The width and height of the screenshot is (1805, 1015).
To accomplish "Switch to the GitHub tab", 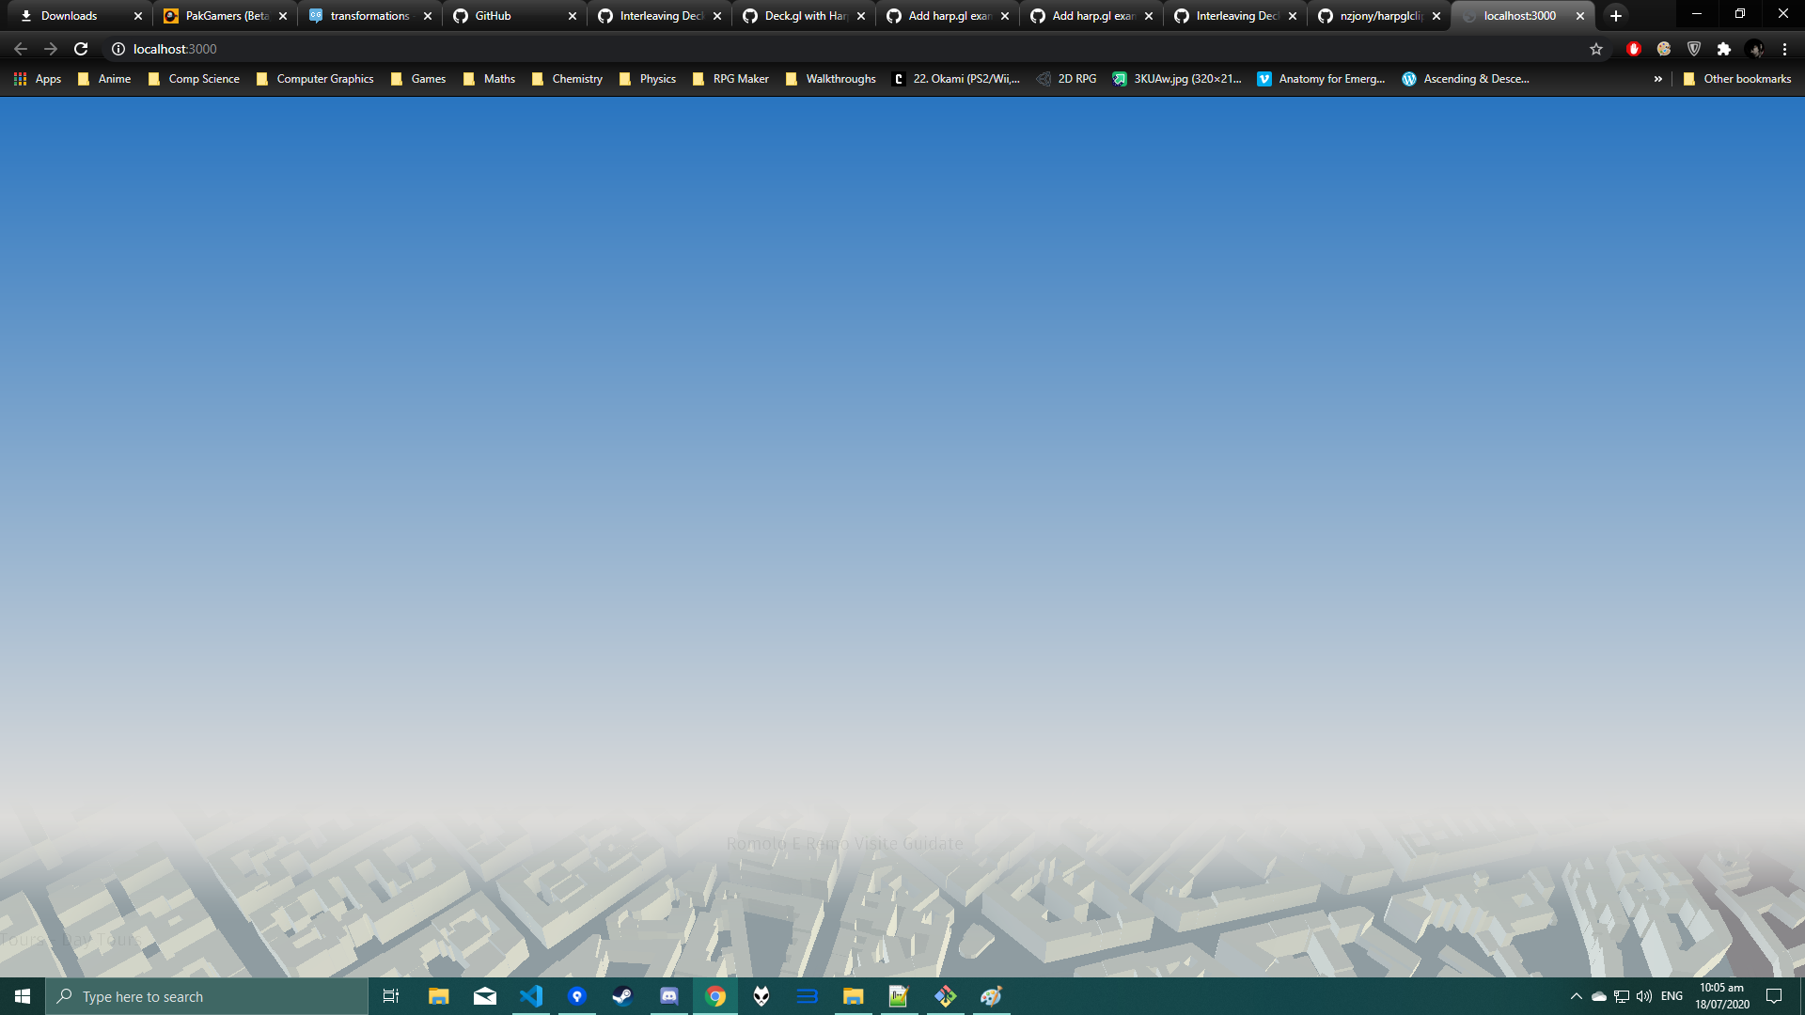I will [515, 16].
